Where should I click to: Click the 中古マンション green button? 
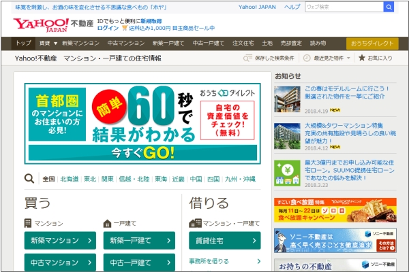(x=60, y=262)
